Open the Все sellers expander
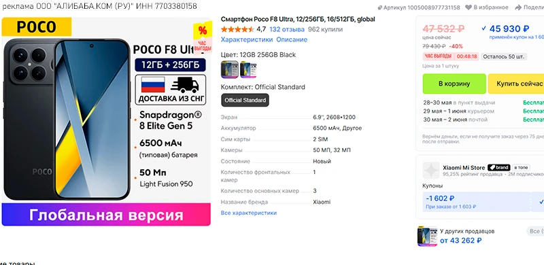 click(535, 231)
